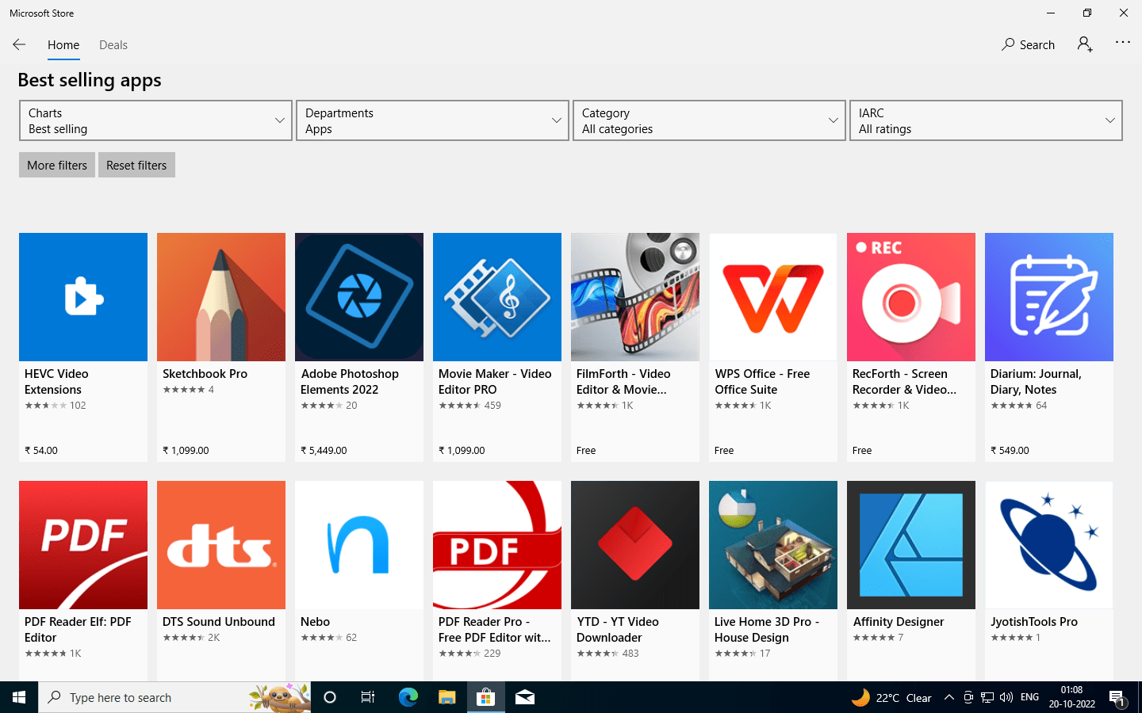
Task: Click the Reset filters button
Action: [x=136, y=165]
